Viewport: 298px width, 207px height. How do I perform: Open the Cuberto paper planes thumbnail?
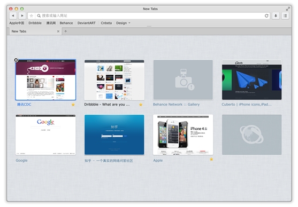pyautogui.click(x=252, y=80)
